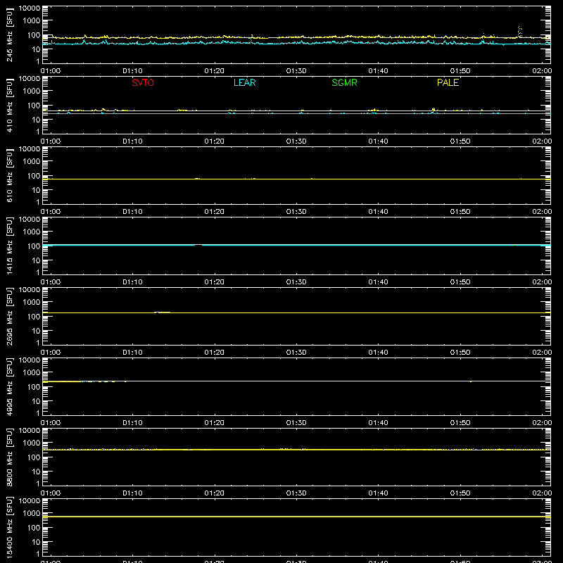Click the 02:00 time label below the 4995 MHz plot
This screenshot has height=563, width=563.
click(x=542, y=423)
